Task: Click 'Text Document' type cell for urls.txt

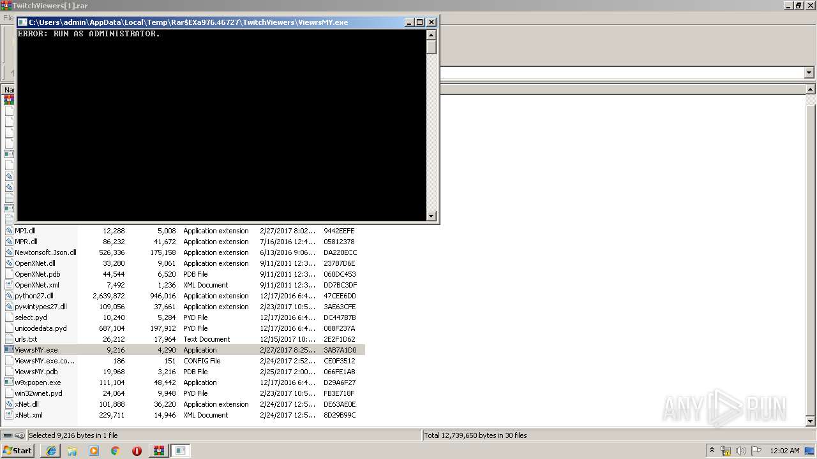Action: 207,339
